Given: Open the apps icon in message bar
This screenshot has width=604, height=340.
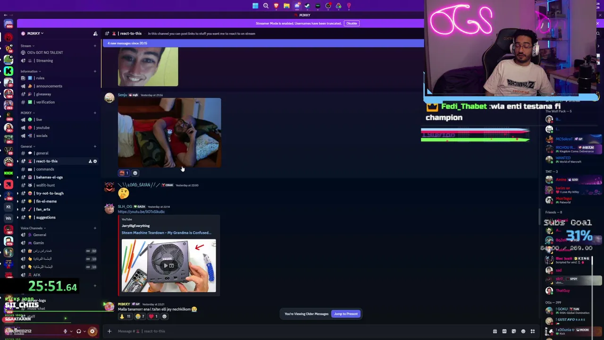Looking at the screenshot, I should [532, 331].
